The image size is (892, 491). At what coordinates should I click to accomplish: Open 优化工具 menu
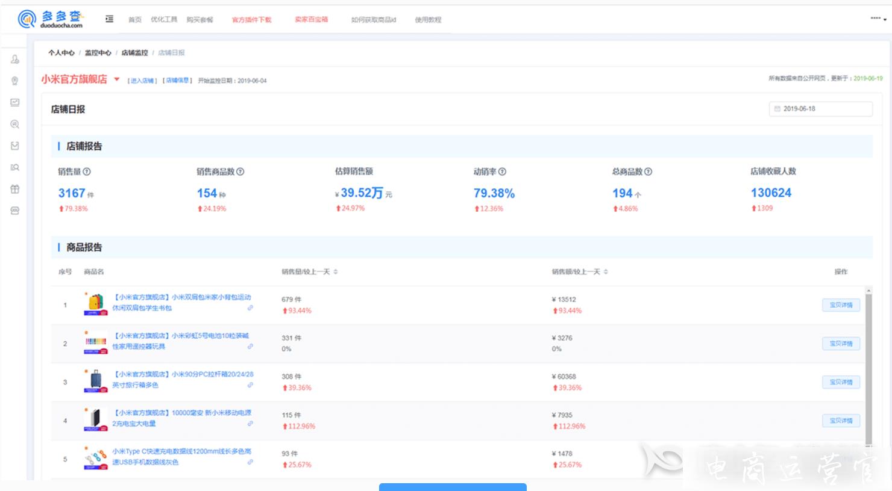(x=164, y=20)
